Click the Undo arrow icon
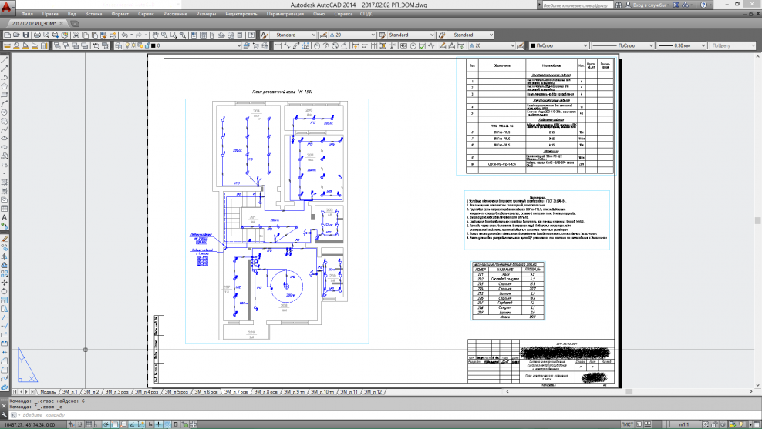Screen dimensions: 762x429 click(125, 35)
